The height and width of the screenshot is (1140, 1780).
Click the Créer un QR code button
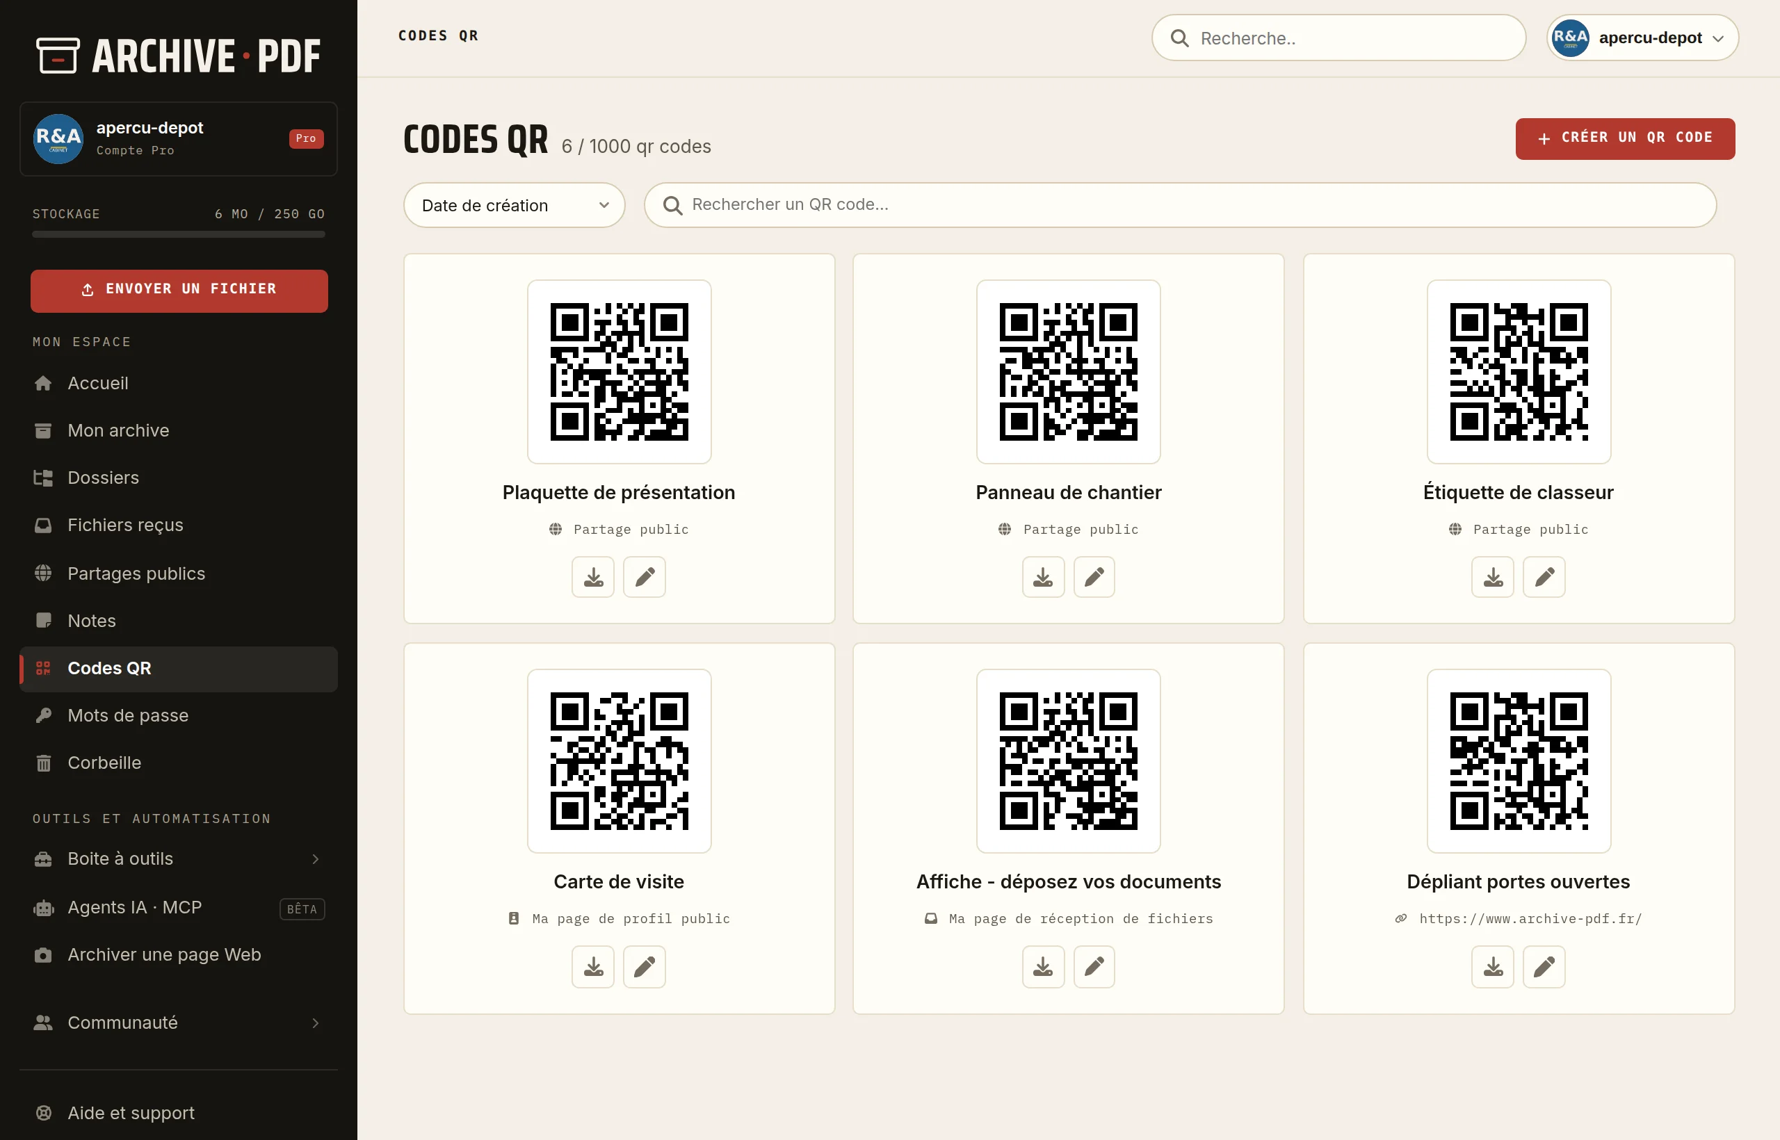click(x=1624, y=138)
